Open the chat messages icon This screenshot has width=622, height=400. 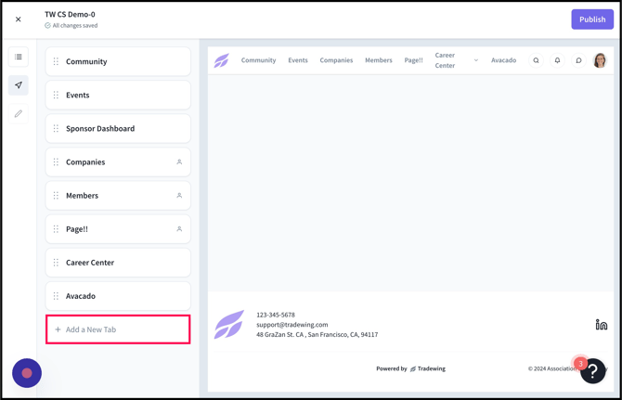pos(578,60)
